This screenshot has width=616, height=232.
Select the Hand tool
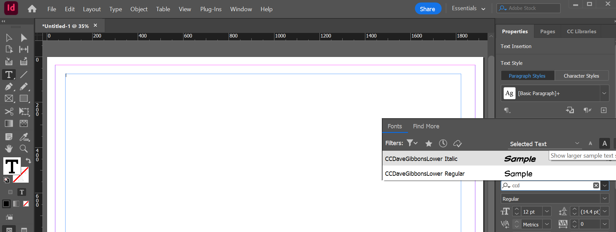(9, 148)
